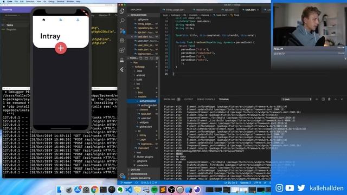Open the terminal shell selector dropdown
This screenshot has width=347, height=195.
(297, 99)
